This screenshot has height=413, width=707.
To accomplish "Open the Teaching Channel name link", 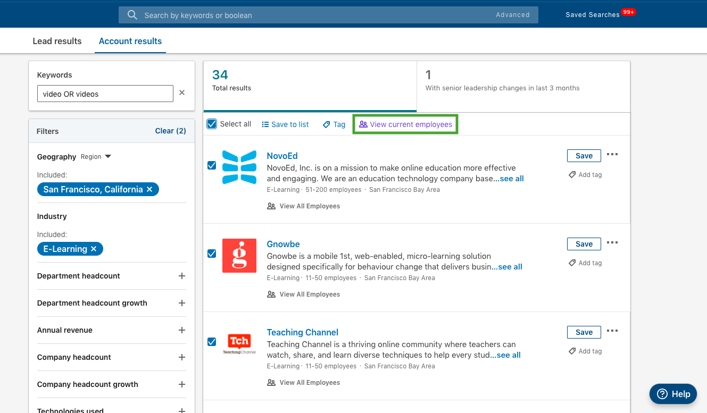I will (x=302, y=332).
